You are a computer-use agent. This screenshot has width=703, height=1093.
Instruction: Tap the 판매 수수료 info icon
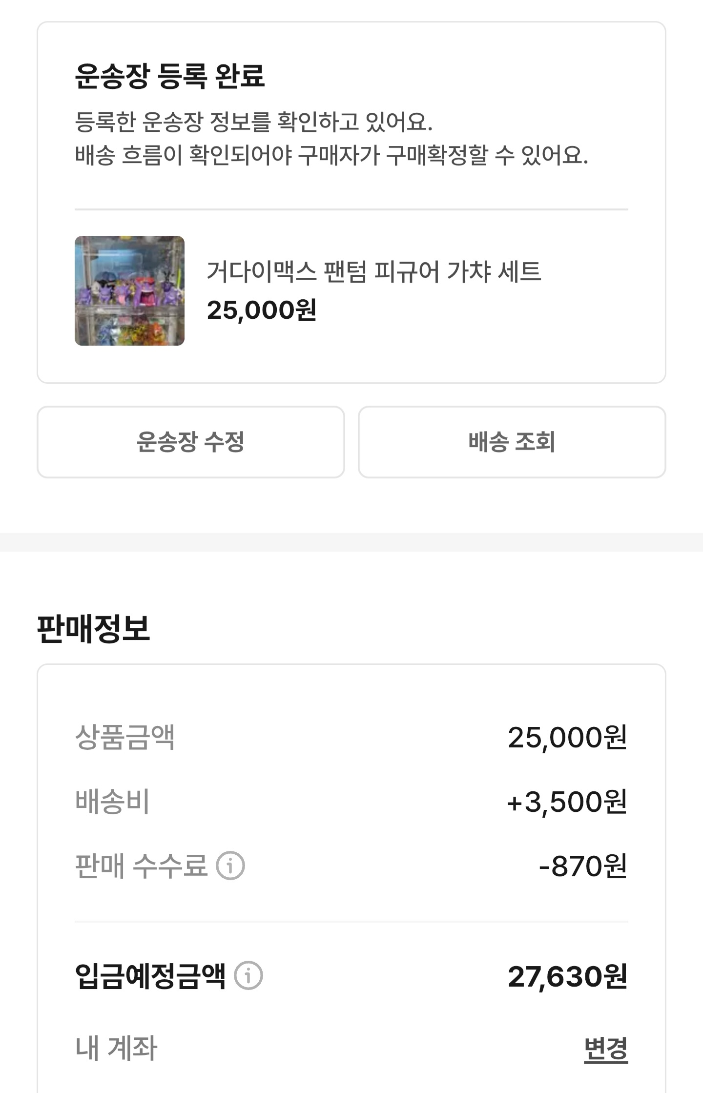(230, 866)
